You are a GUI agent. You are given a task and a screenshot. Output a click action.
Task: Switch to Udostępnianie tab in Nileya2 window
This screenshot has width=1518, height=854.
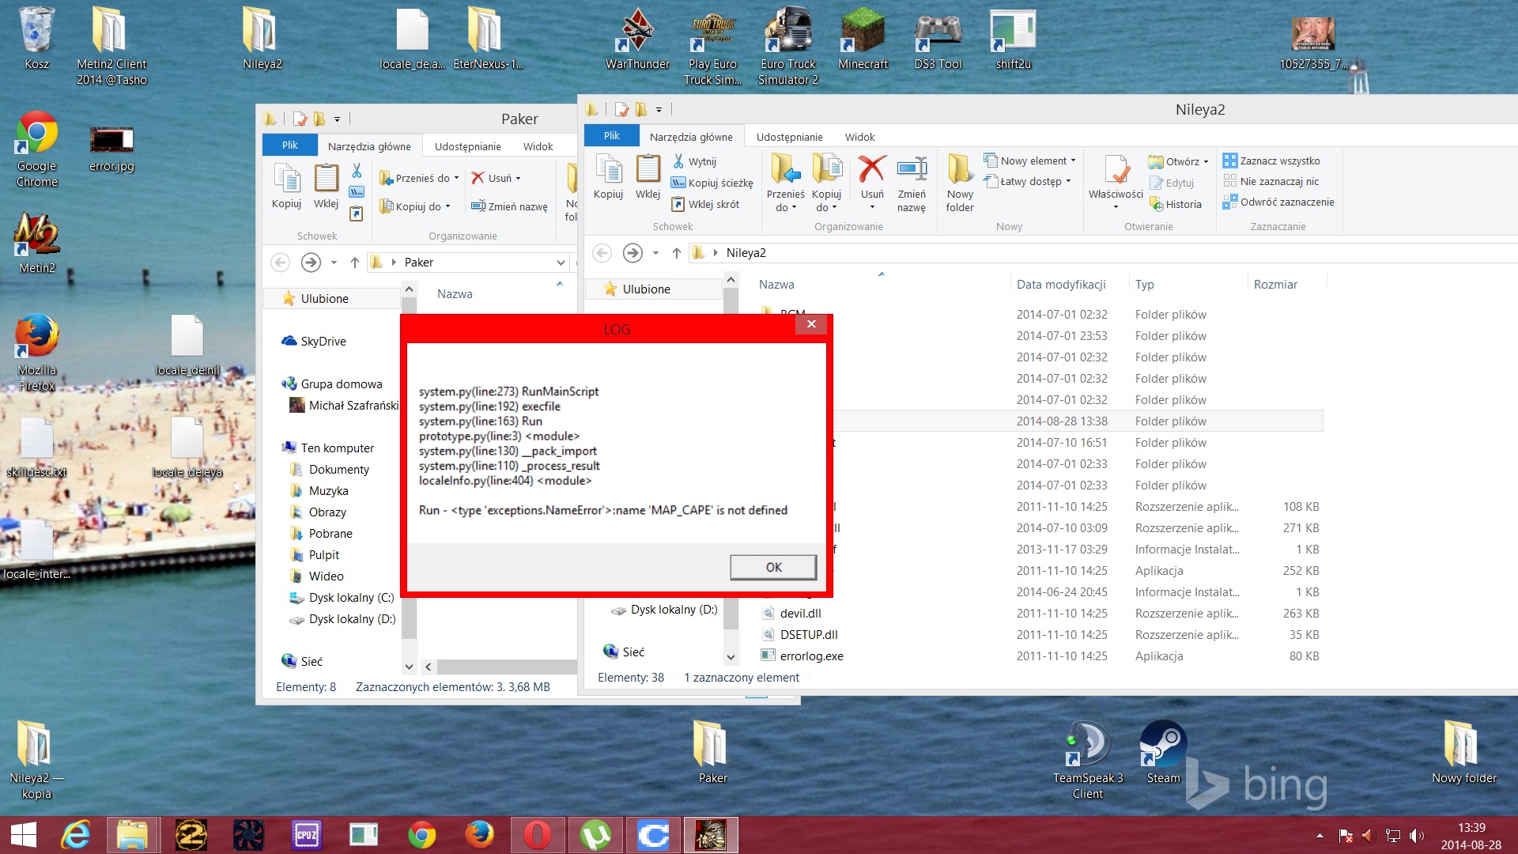pyautogui.click(x=789, y=137)
